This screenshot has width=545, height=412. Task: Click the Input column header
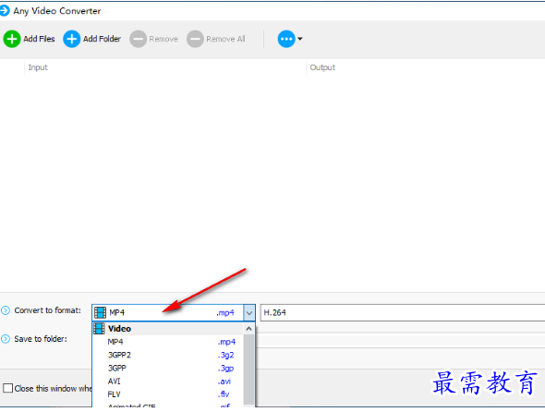38,67
